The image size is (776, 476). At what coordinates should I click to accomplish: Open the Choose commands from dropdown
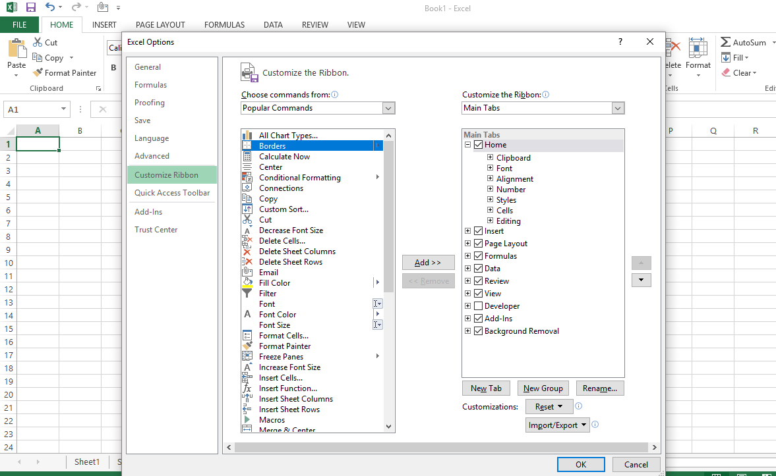coord(388,108)
